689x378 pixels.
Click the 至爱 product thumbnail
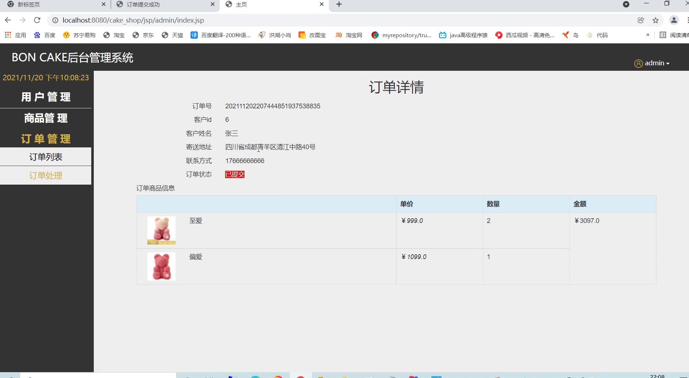161,230
